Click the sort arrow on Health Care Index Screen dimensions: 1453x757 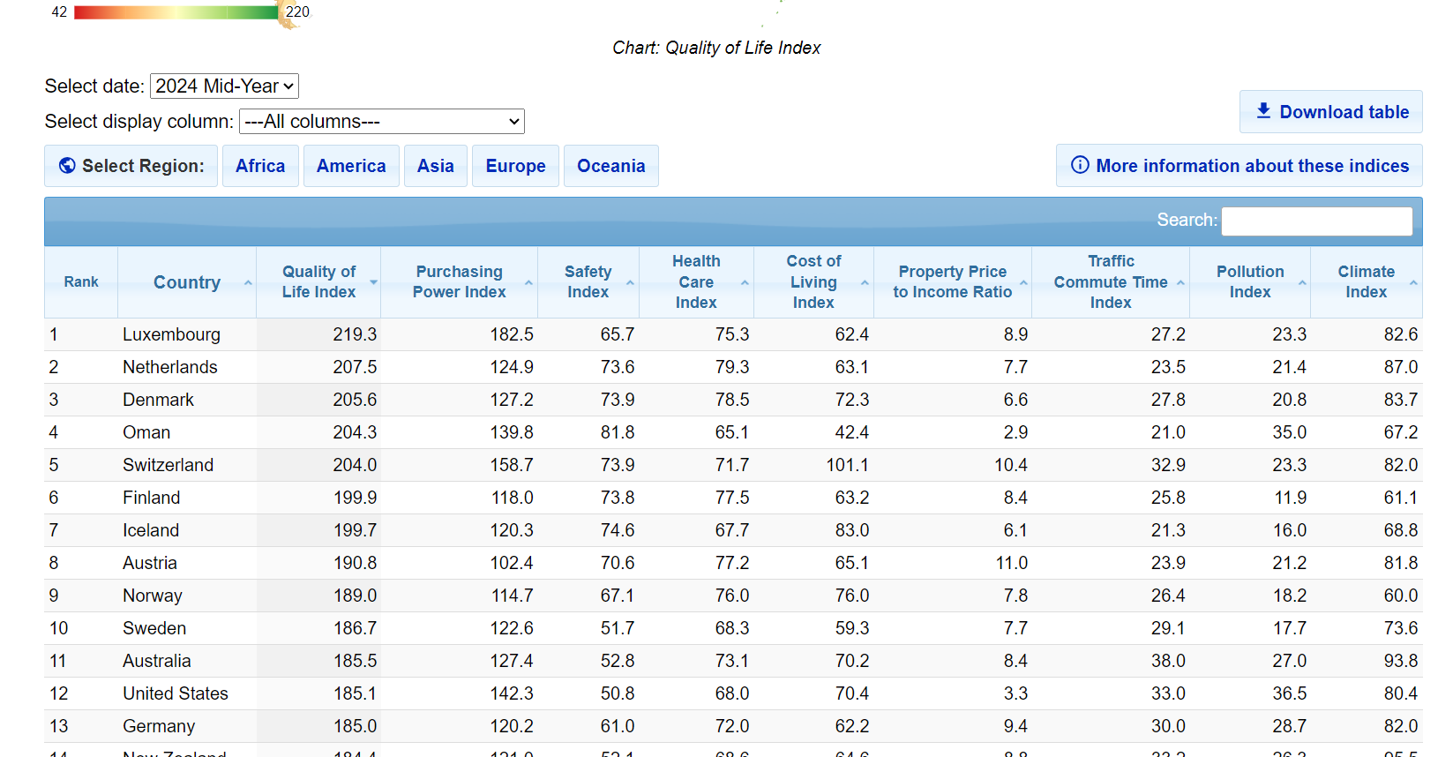[x=745, y=282]
